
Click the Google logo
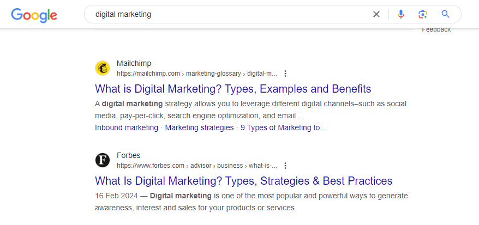[x=34, y=15]
